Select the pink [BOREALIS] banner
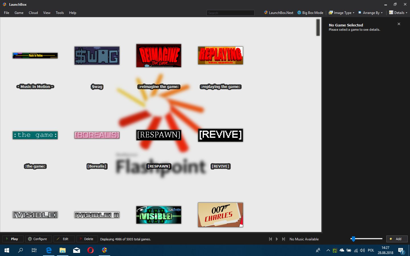 point(97,135)
